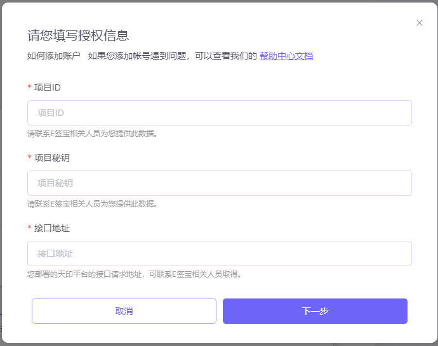Open the 帮助中心文档 link
The width and height of the screenshot is (438, 346).
(x=286, y=56)
